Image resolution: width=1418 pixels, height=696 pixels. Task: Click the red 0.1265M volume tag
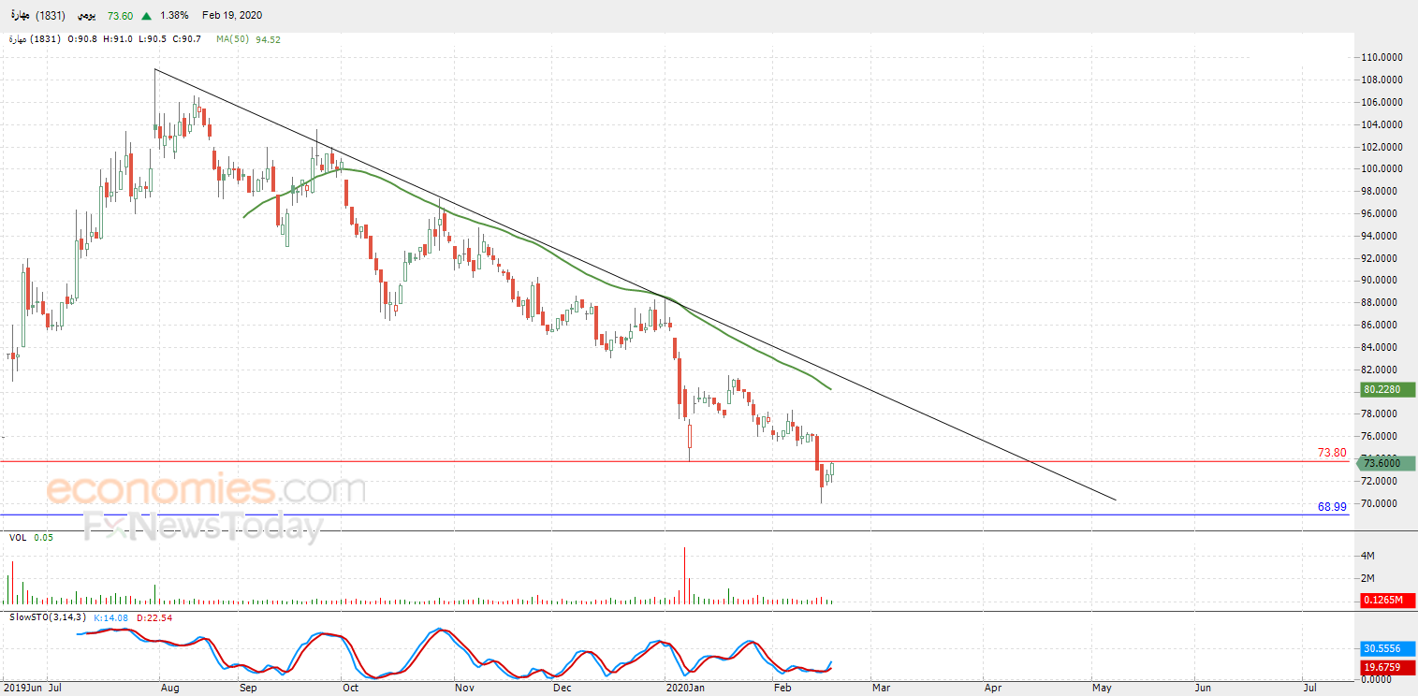click(x=1388, y=601)
